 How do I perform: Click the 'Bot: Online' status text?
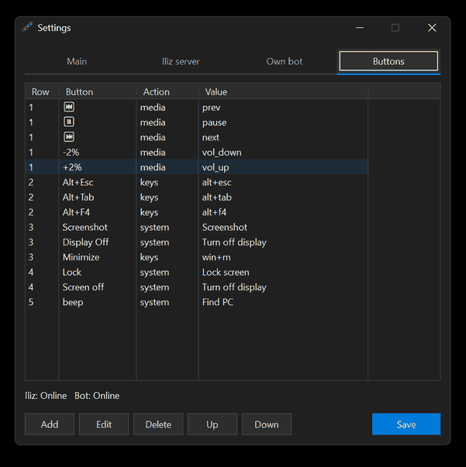pyautogui.click(x=97, y=396)
